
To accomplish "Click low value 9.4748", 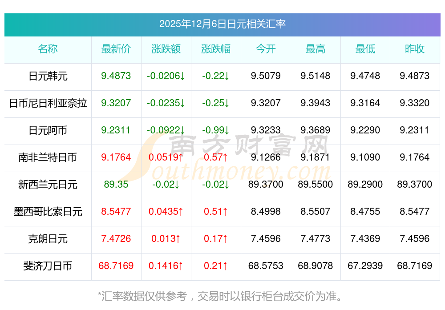I will coord(365,76).
